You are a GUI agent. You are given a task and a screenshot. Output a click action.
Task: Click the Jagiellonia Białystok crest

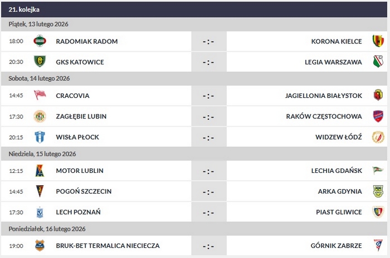[378, 96]
